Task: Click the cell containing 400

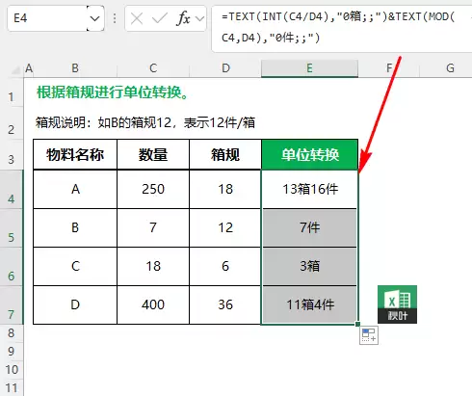Action: click(x=153, y=304)
